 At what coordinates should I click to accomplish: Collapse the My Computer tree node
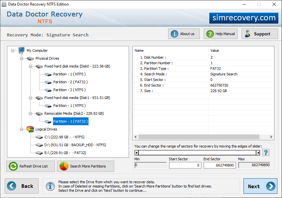pos(13,51)
